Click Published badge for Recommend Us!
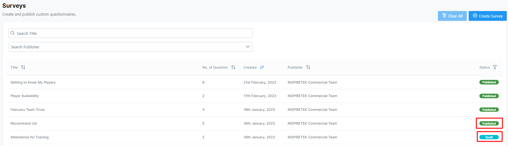This screenshot has width=508, height=146. click(x=489, y=123)
